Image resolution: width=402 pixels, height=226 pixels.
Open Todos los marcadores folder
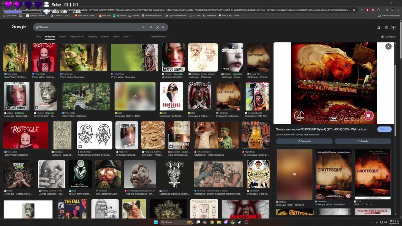coord(389,15)
